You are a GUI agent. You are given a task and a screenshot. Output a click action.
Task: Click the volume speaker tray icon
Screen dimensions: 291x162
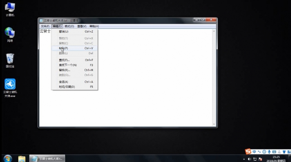[x=250, y=159]
